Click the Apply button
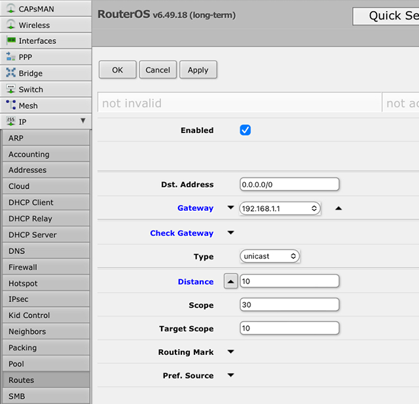Viewport: 419px width, 404px height. 198,70
